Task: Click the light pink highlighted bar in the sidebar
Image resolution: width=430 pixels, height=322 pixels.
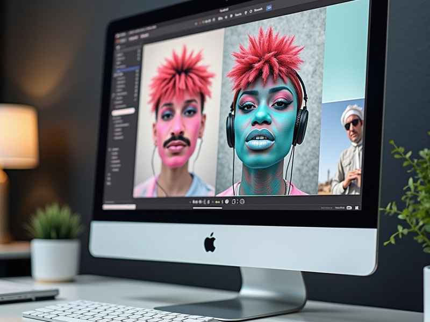Action: (123, 112)
